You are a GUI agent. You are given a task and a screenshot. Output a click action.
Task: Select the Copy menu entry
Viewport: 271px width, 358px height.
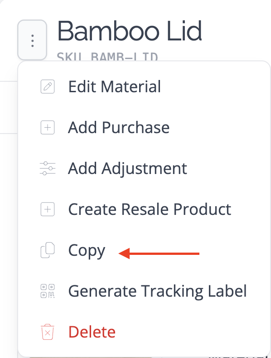coord(87,251)
